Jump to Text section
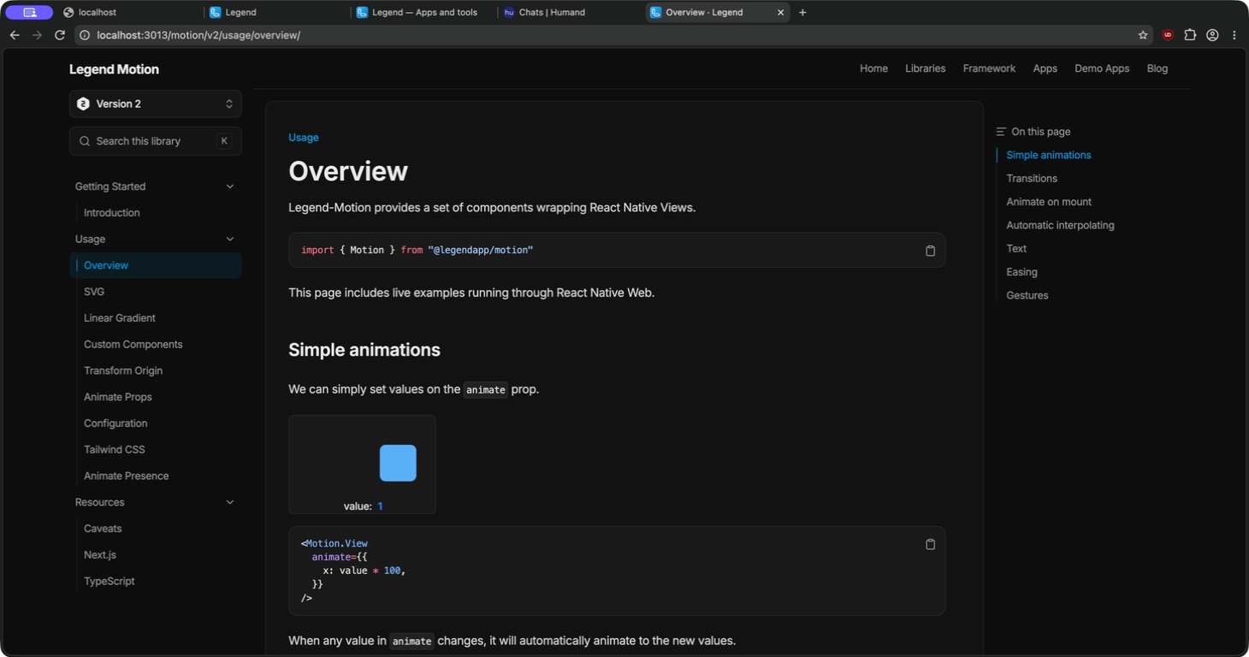This screenshot has width=1249, height=657. [1016, 248]
